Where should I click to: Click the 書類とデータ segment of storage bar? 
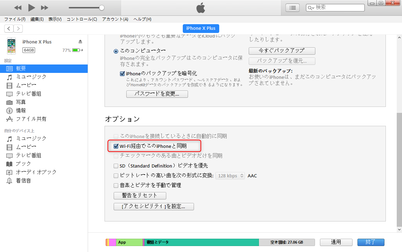201,242
